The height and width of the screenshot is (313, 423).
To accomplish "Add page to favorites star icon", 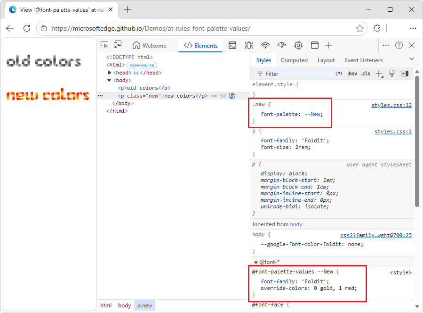I will (359, 28).
